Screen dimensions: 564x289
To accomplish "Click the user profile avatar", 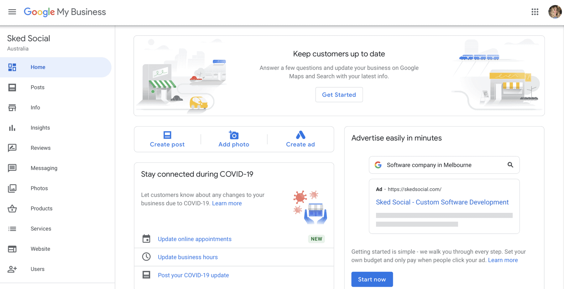I will click(555, 12).
